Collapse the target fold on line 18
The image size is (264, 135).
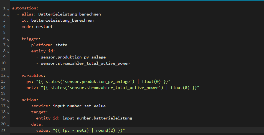pos(8,113)
